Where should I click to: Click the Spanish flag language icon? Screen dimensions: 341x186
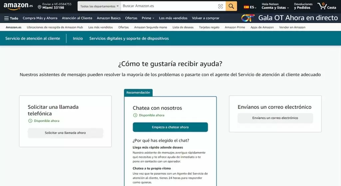pos(246,7)
